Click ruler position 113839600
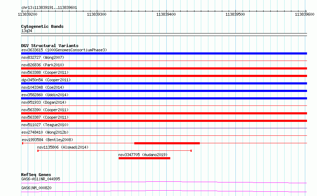Image resolution: width=317 pixels, height=196 pixels. pyautogui.click(x=305, y=14)
